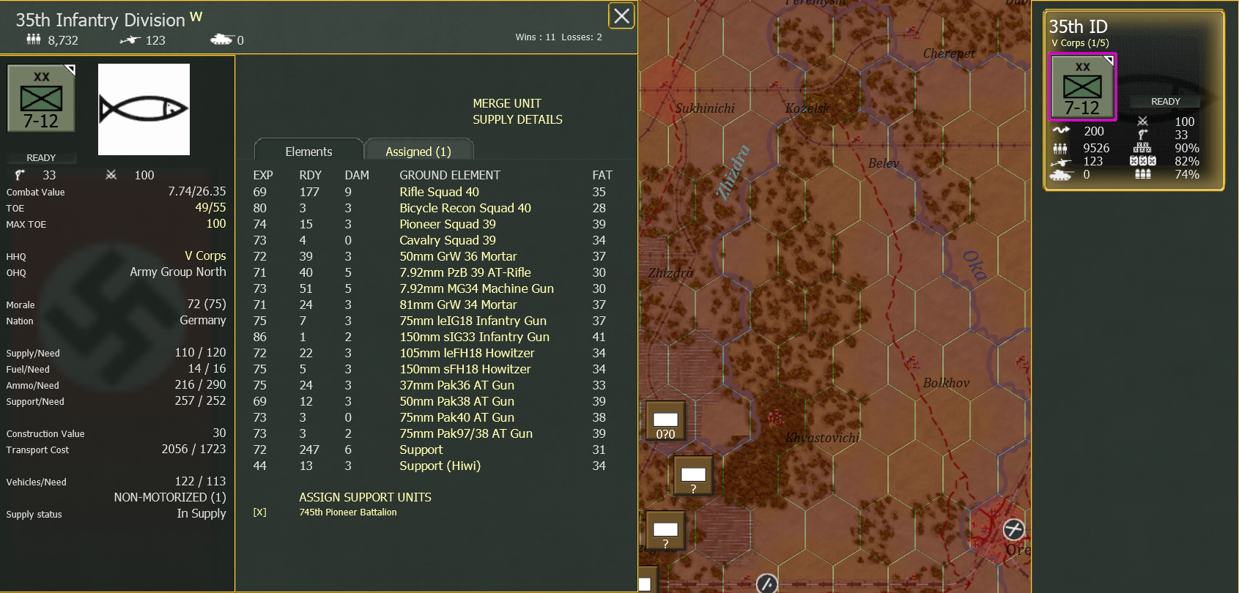Select 75mm Pak40 AT Gun element

[456, 417]
